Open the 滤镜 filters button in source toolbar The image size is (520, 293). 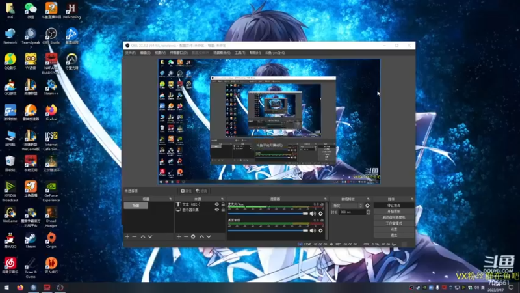pos(201,191)
